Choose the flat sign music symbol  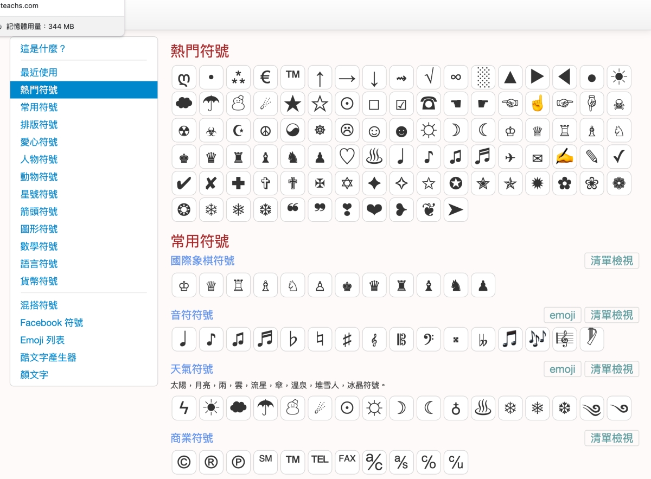point(293,339)
